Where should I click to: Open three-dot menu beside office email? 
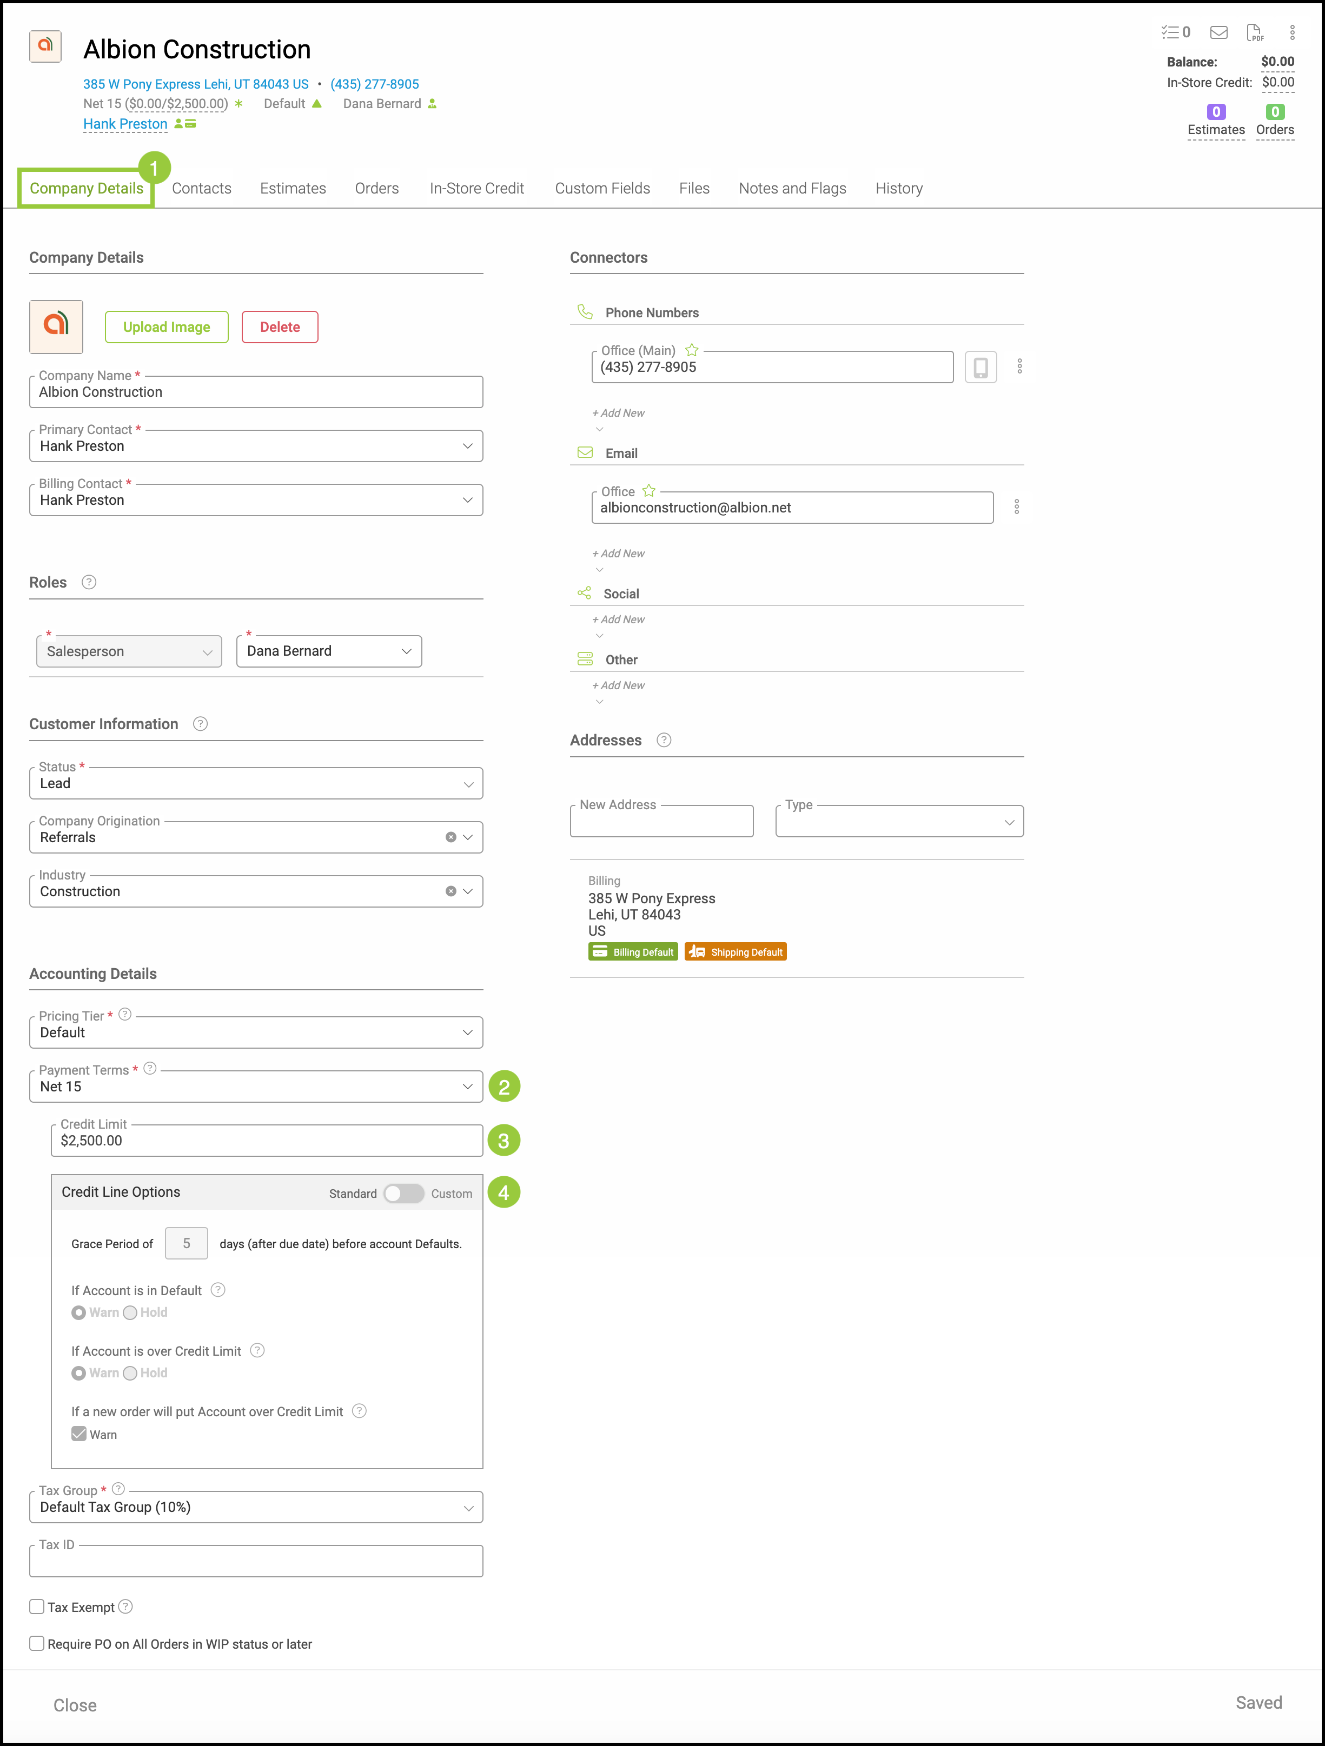1016,507
